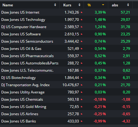Screen dimensions: 138x127
Task: Select price value 288,72
Action: click(73, 63)
